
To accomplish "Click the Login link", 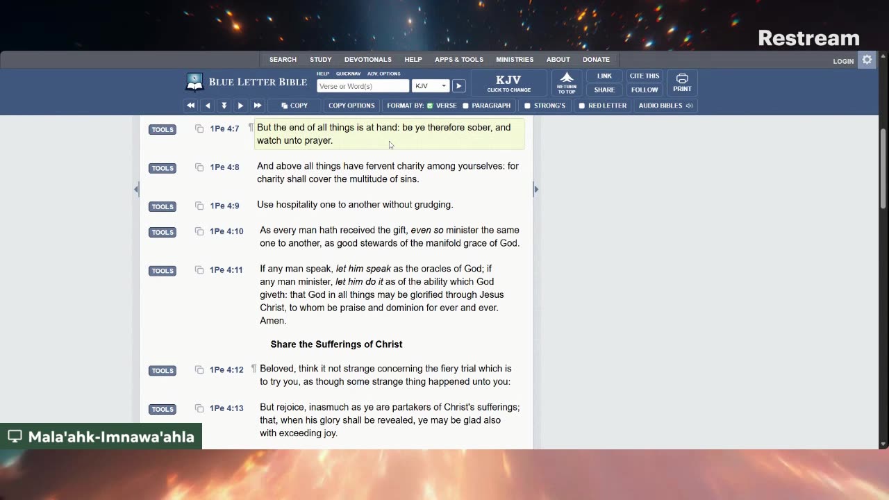I will pos(843,61).
